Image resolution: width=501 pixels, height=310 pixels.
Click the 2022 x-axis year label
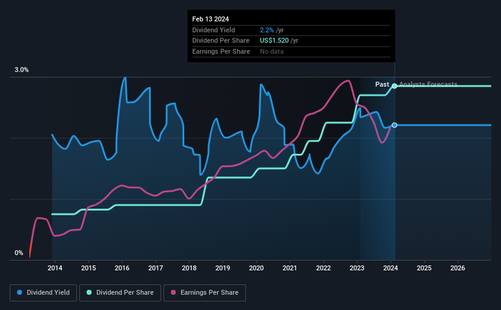pyautogui.click(x=323, y=268)
